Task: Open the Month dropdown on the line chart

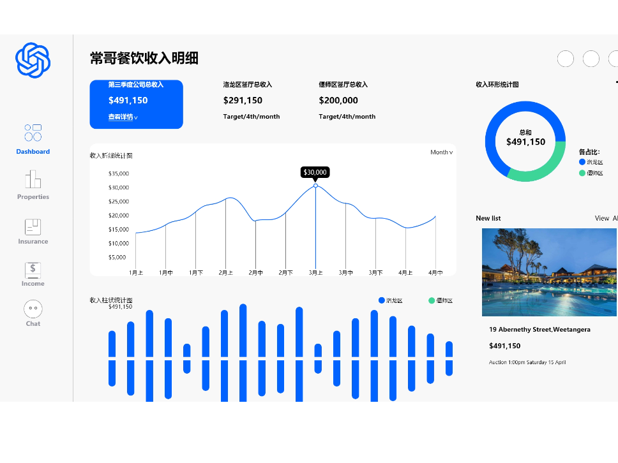Action: pyautogui.click(x=441, y=153)
